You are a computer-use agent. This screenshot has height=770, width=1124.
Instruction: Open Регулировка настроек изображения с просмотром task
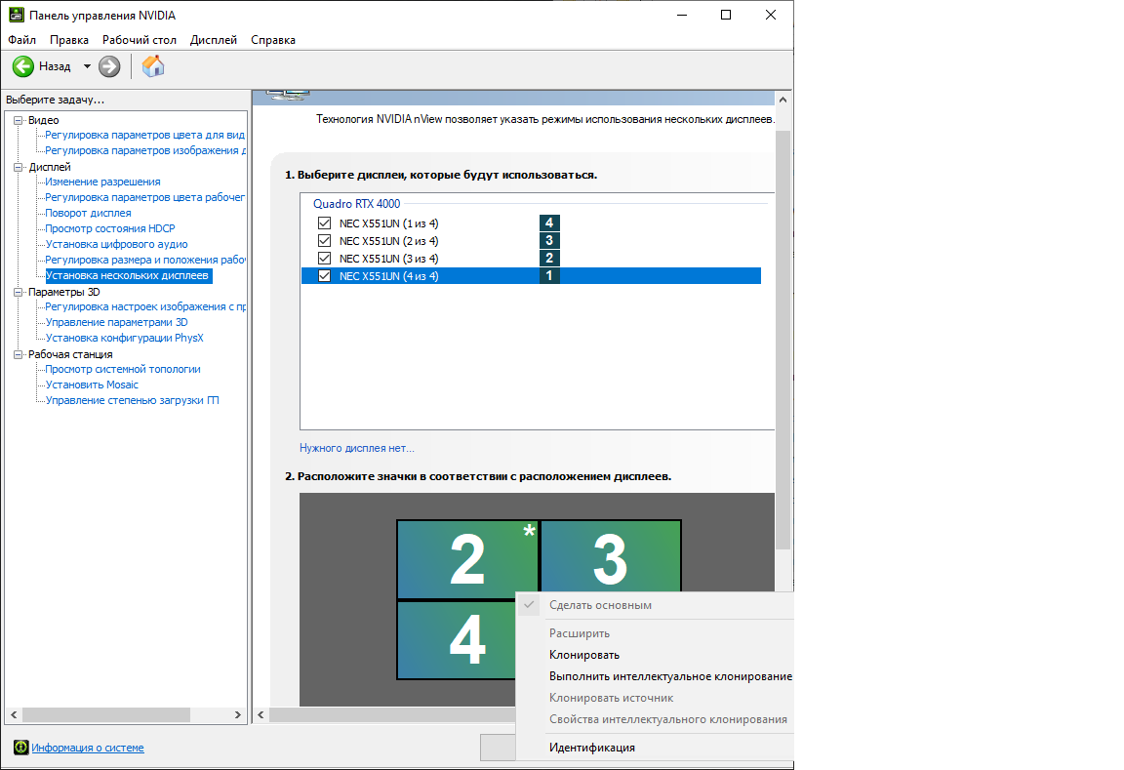(144, 306)
